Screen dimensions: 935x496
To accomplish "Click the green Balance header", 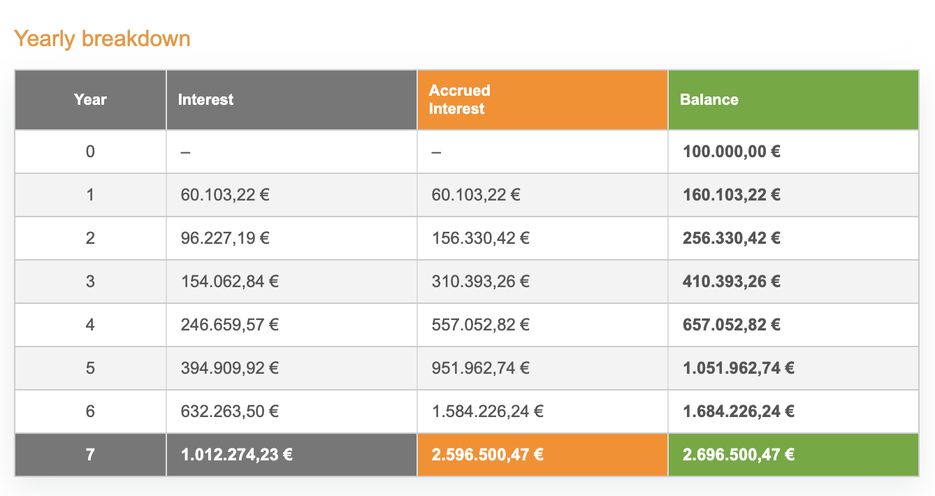I will click(x=709, y=99).
